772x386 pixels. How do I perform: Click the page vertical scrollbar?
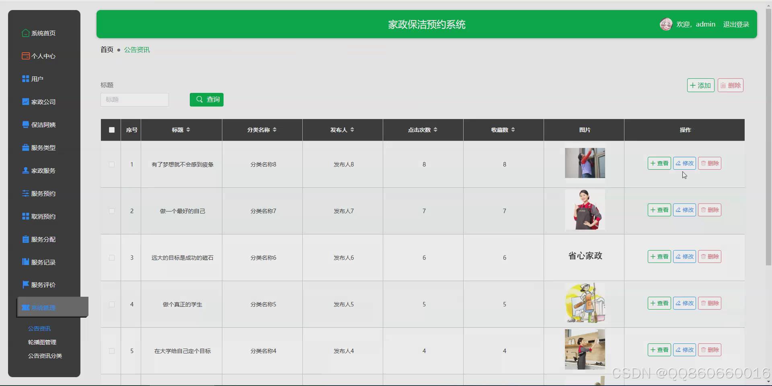[x=768, y=137]
